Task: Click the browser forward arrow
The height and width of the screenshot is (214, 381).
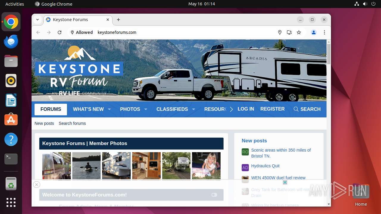Action: [x=49, y=32]
